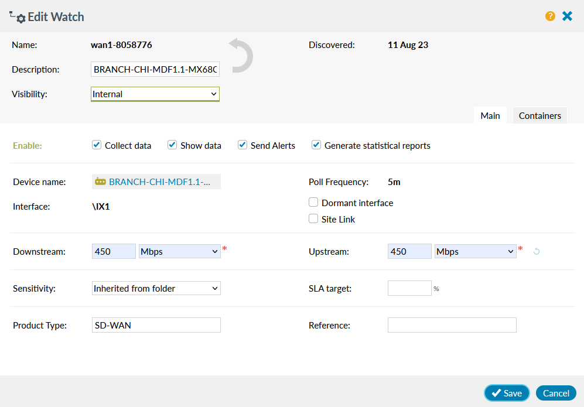The width and height of the screenshot is (584, 407).
Task: Click the reset icon next to Upstream units
Action: pyautogui.click(x=538, y=251)
